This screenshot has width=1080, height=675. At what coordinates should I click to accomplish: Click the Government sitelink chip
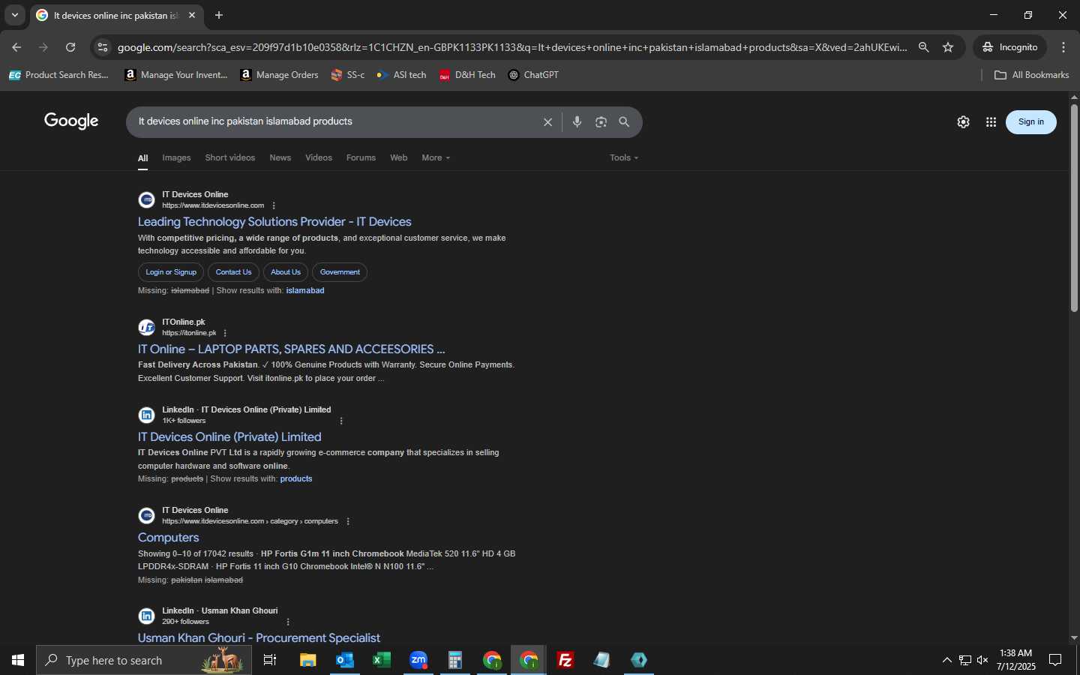coord(340,272)
